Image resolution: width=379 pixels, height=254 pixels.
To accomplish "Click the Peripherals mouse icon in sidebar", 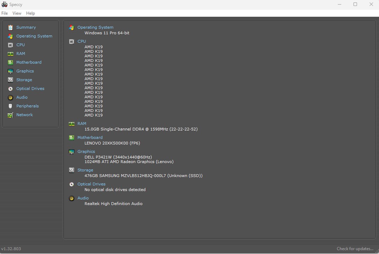I will [x=10, y=106].
